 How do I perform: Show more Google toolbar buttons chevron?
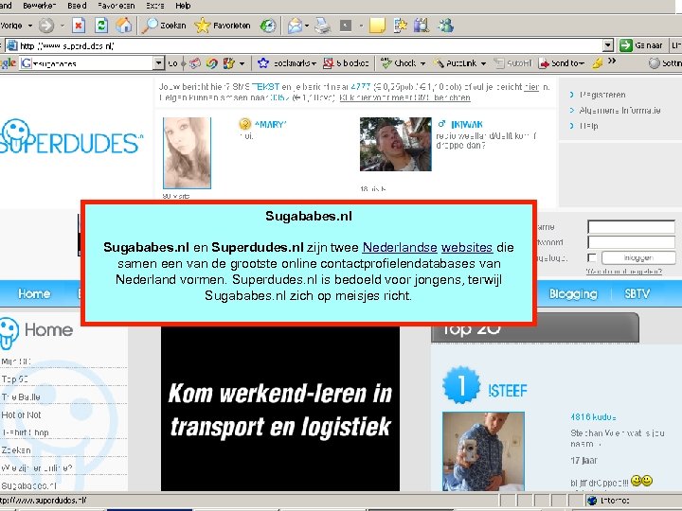coord(612,62)
